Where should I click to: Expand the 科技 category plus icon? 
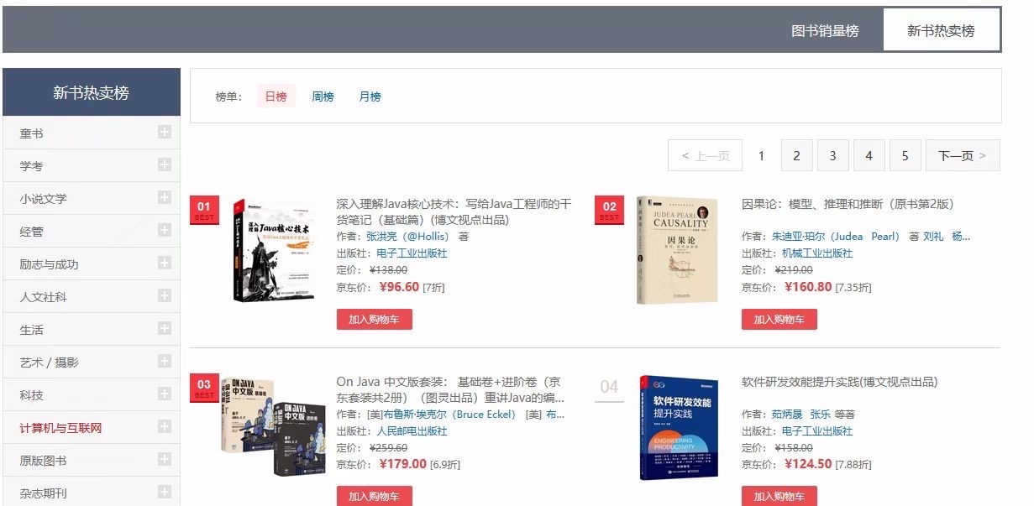165,394
